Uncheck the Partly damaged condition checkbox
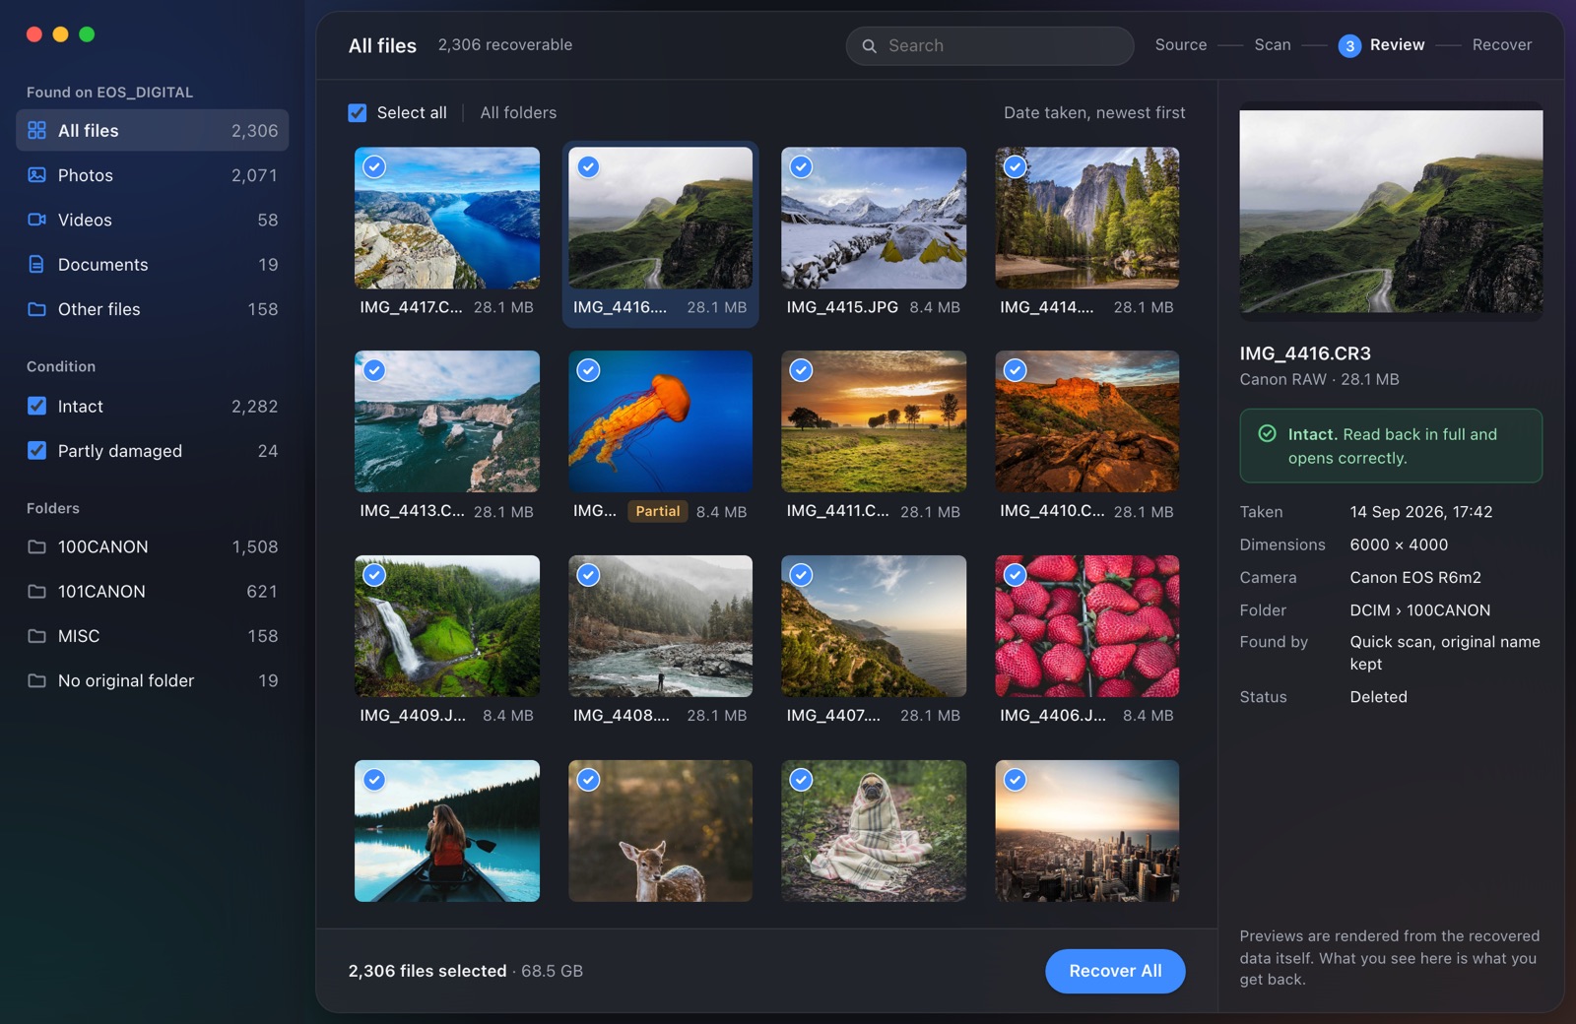The height and width of the screenshot is (1024, 1576). (x=36, y=450)
